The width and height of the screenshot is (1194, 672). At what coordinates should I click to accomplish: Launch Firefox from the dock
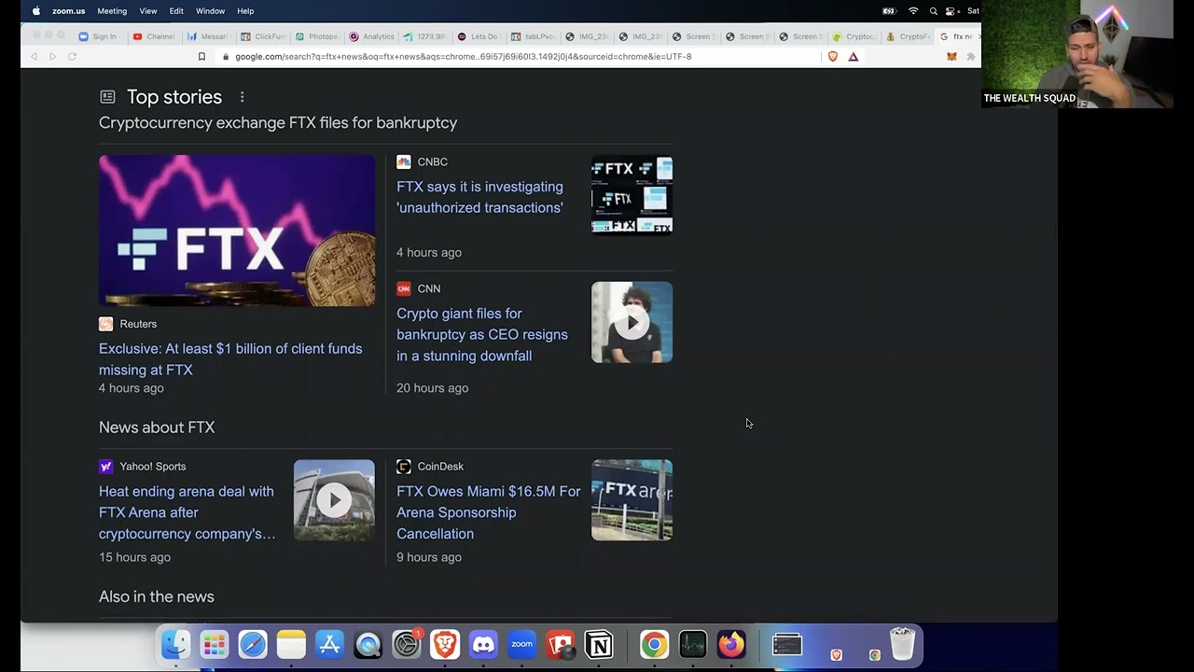731,645
